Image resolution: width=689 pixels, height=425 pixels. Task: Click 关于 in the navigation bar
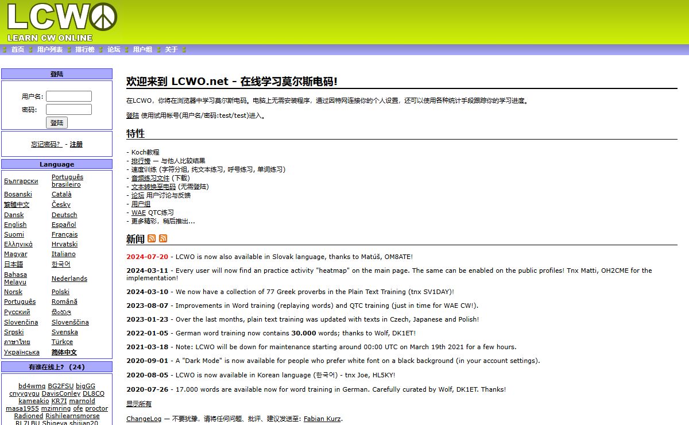click(171, 49)
